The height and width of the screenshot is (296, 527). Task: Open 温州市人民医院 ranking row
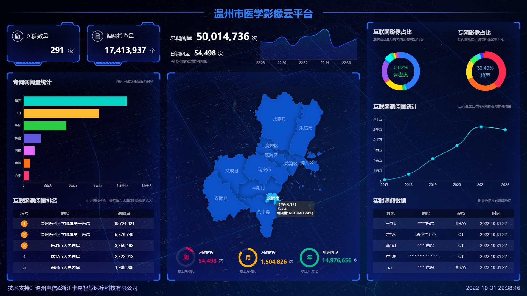(65, 267)
